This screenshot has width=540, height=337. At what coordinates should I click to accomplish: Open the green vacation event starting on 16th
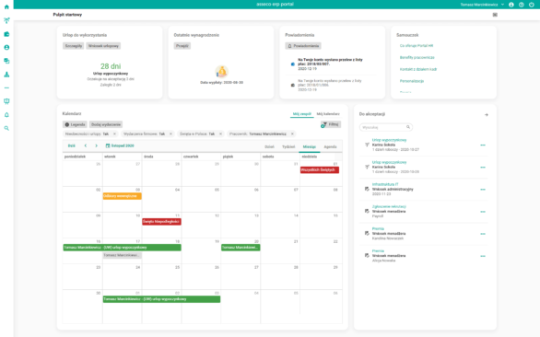[122, 248]
